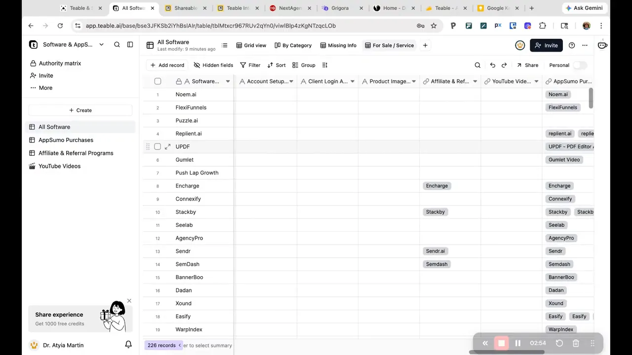Expand the Account Setup column menu
The width and height of the screenshot is (632, 355).
click(291, 81)
